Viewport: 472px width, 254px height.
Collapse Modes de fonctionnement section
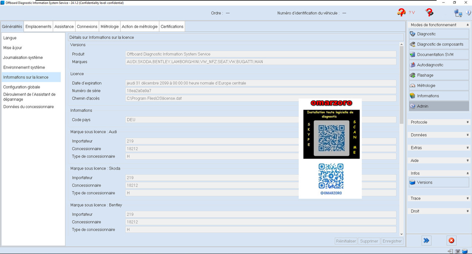pos(439,25)
